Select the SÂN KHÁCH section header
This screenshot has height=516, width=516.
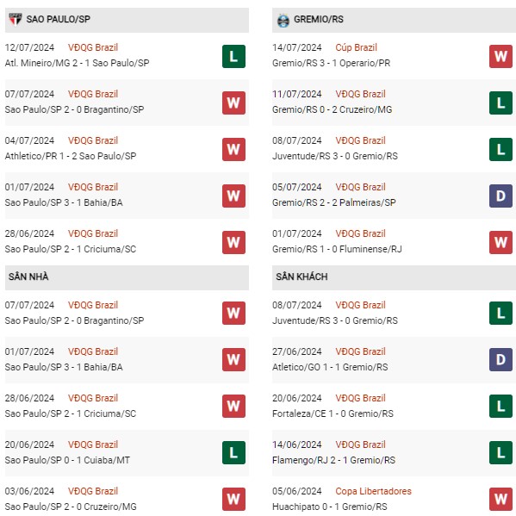coord(394,277)
